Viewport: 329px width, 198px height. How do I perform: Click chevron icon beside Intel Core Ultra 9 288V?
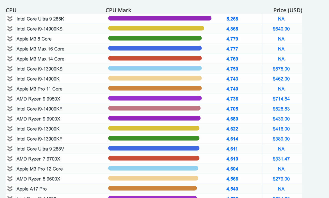(10, 149)
